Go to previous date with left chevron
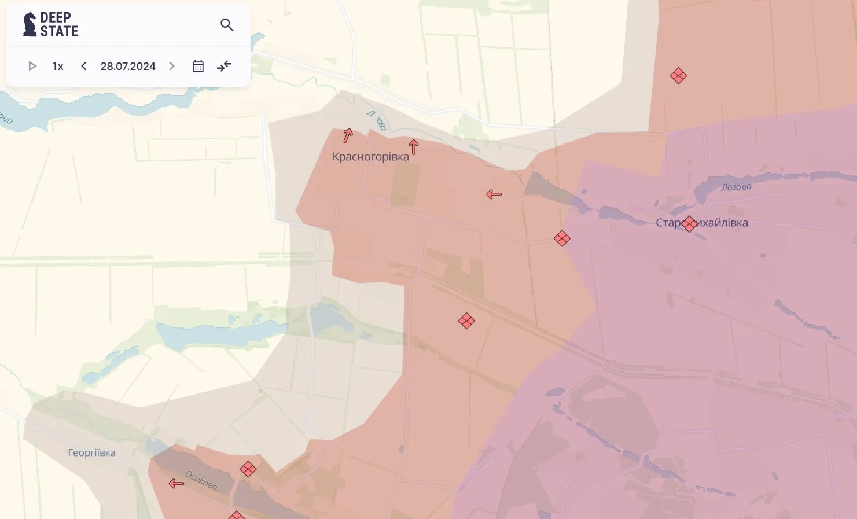Image resolution: width=857 pixels, height=519 pixels. [x=84, y=67]
